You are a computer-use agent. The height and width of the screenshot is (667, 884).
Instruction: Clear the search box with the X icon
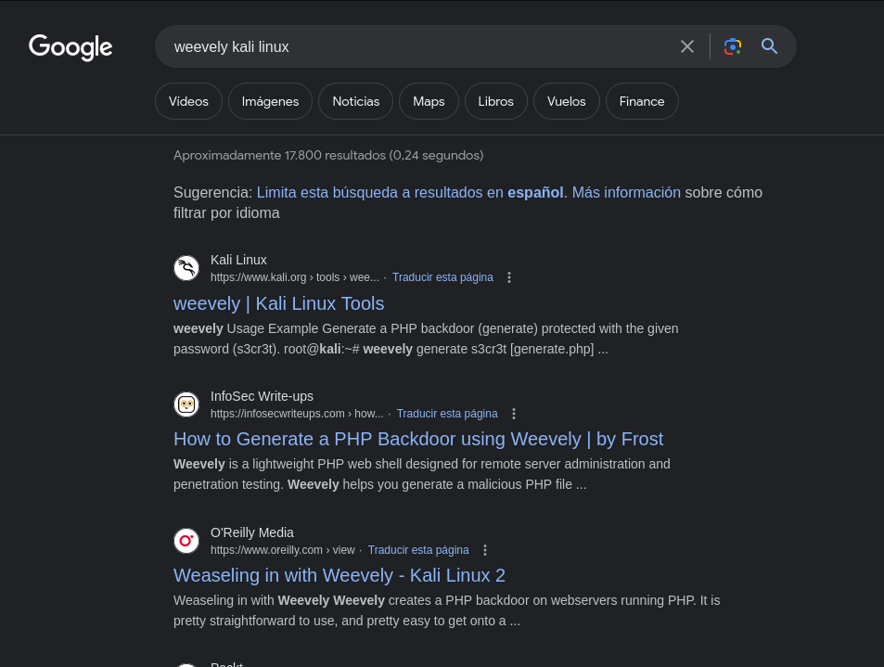pyautogui.click(x=686, y=46)
